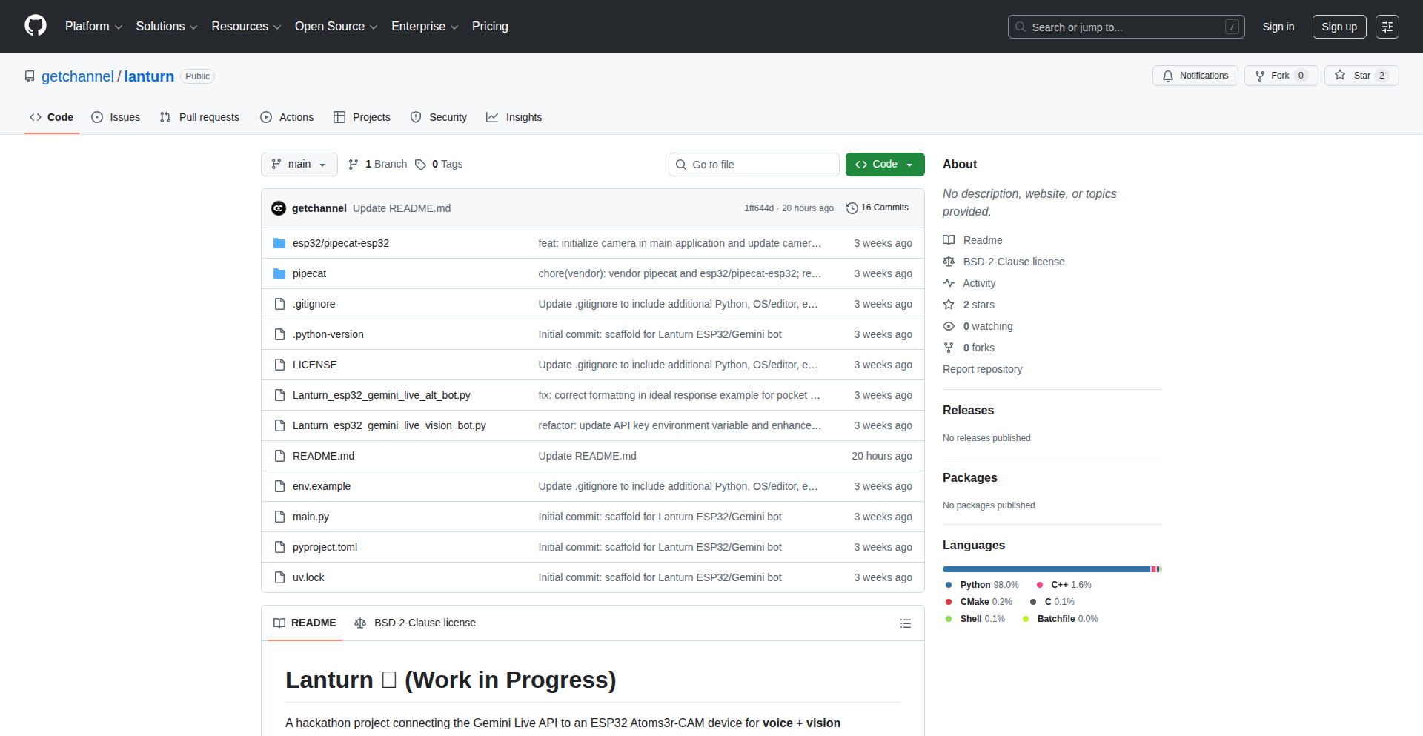The width and height of the screenshot is (1423, 736).
Task: Click the star icon beside 2 stars
Action: click(949, 305)
